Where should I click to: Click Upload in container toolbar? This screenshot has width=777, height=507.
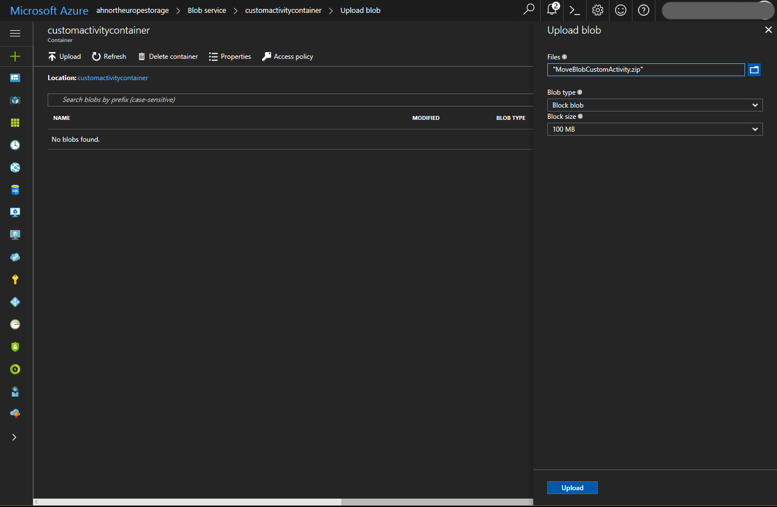pyautogui.click(x=64, y=57)
